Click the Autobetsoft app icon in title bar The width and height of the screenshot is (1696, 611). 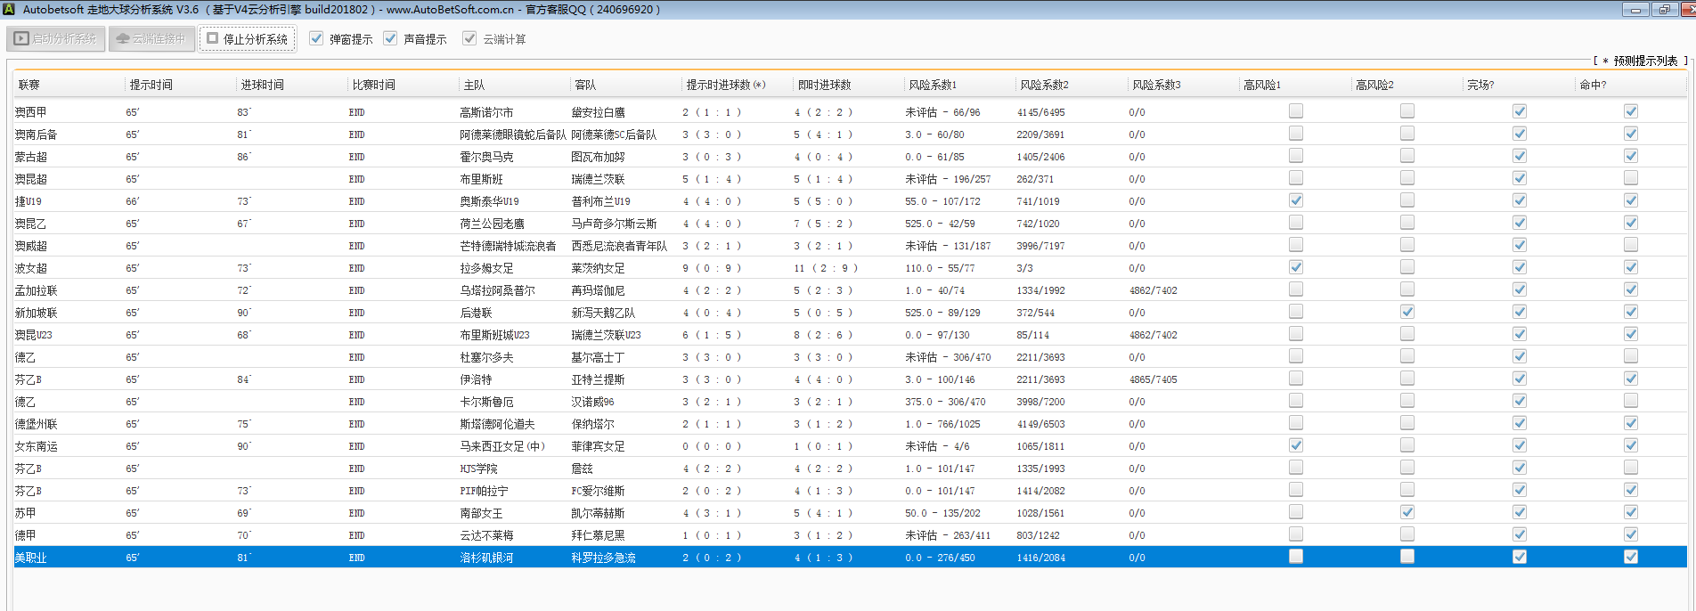point(9,9)
